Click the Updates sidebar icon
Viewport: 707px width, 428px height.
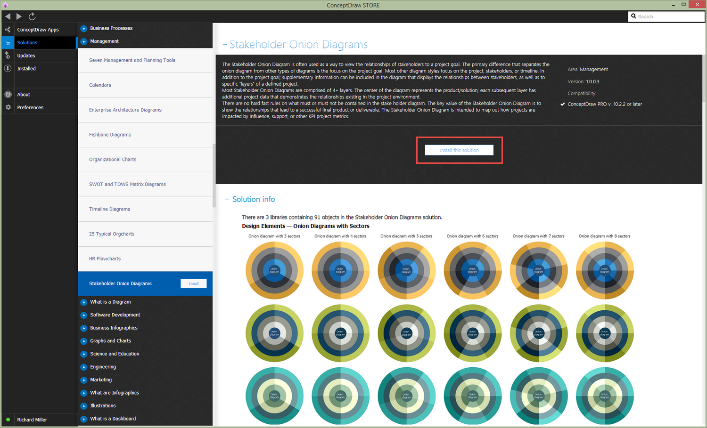coord(8,56)
